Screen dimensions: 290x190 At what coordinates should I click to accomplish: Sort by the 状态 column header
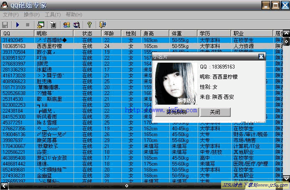(x=88, y=34)
